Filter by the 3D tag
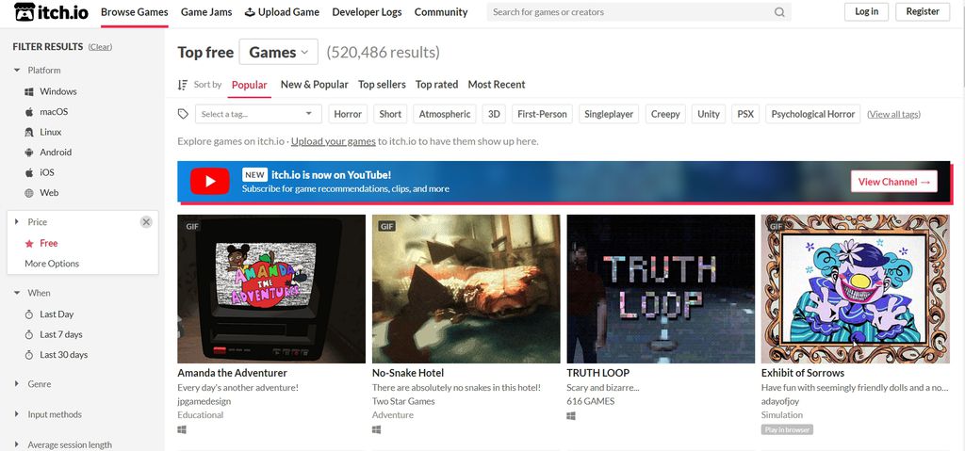Image resolution: width=965 pixels, height=451 pixels. (x=494, y=114)
